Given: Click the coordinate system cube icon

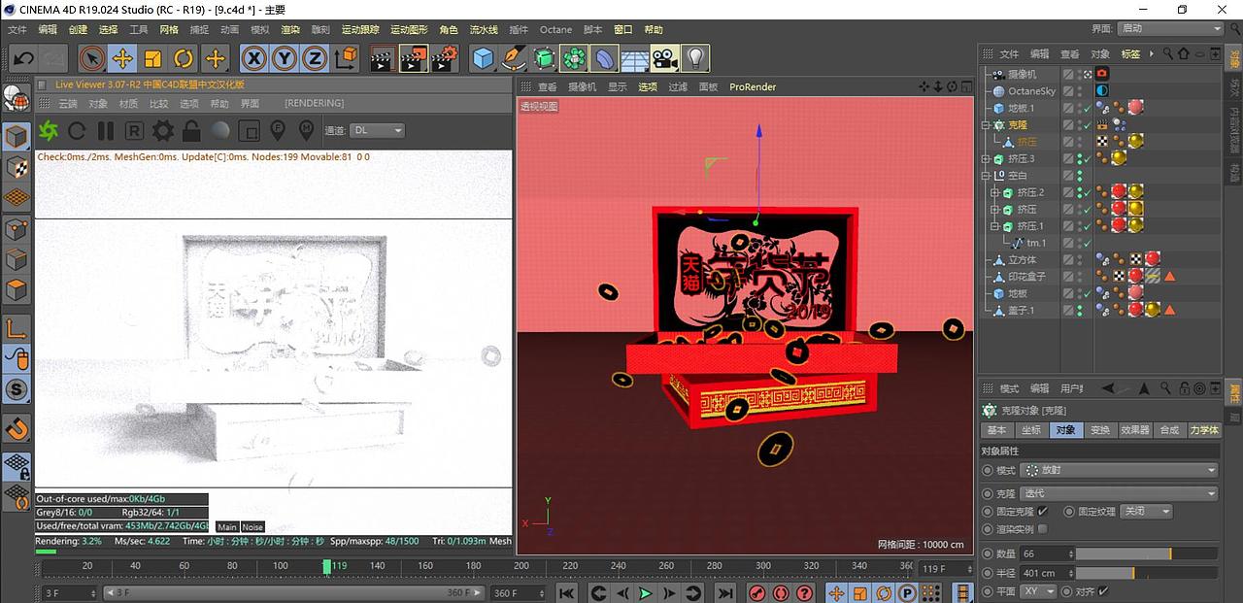Looking at the screenshot, I should pyautogui.click(x=346, y=59).
